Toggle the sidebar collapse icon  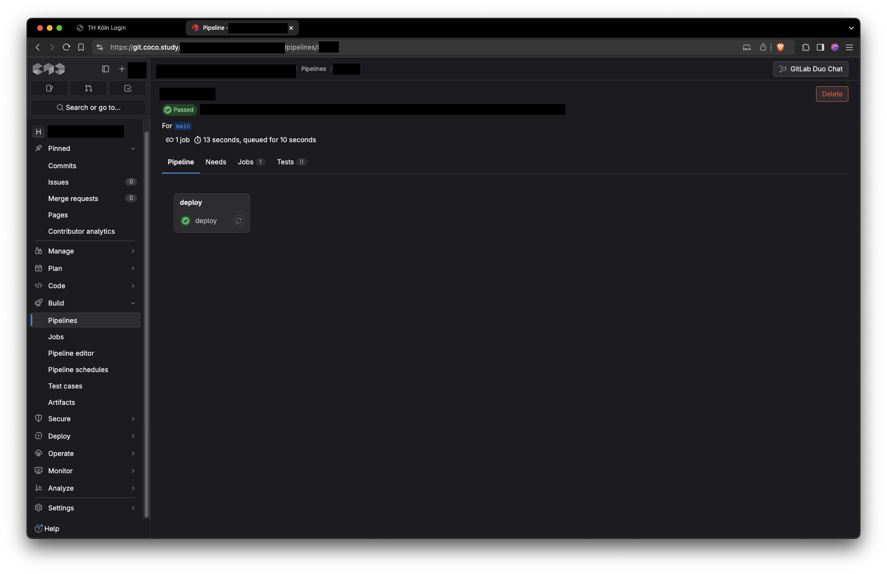[x=106, y=69]
